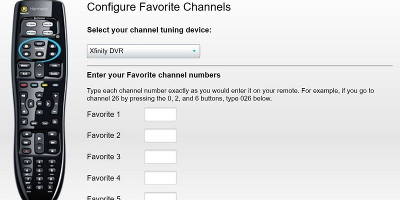Click the red color key on remote

pos(23,85)
